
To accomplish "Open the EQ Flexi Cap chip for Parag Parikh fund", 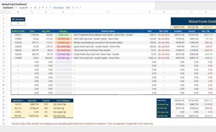I will coord(63,54).
